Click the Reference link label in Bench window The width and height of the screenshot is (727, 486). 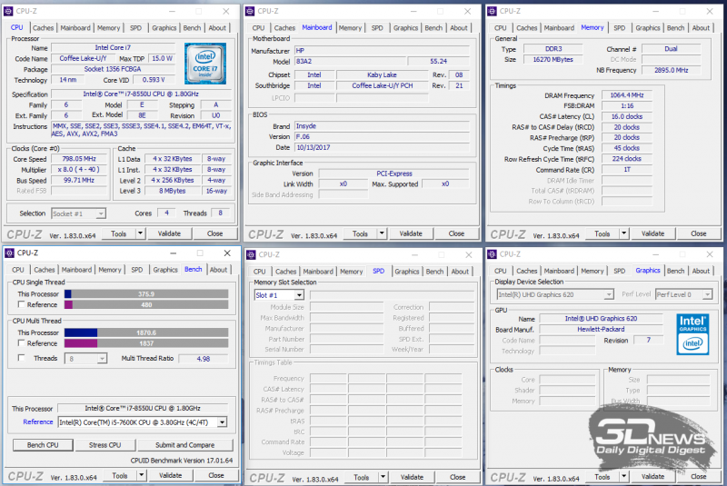38,422
